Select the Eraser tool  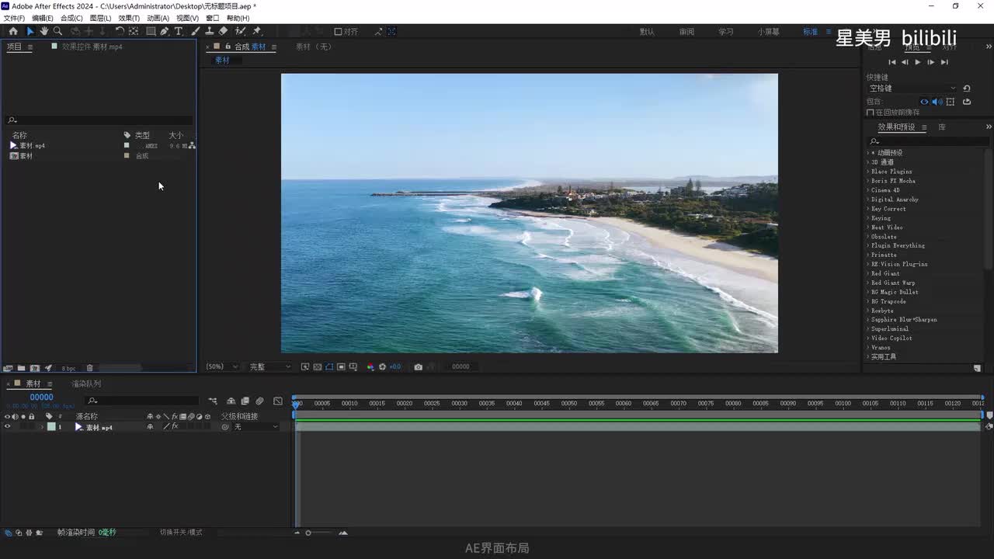click(224, 31)
